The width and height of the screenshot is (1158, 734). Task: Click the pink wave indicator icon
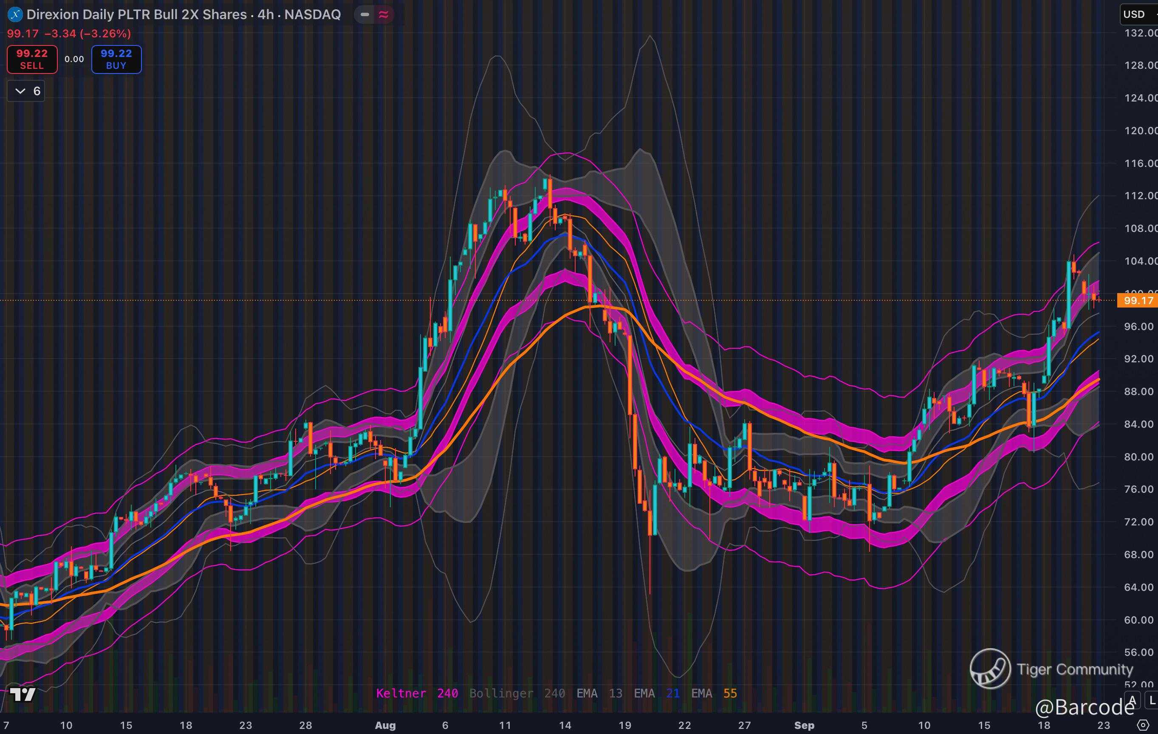tap(384, 14)
